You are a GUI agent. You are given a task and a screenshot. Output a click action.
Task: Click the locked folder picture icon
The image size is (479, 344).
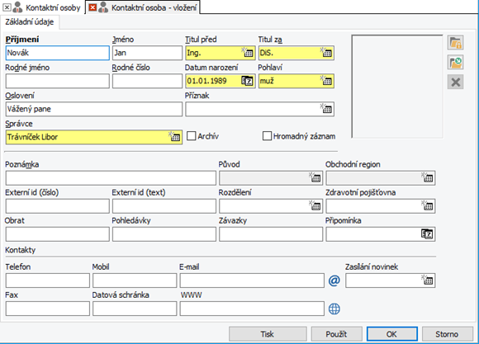tap(456, 42)
